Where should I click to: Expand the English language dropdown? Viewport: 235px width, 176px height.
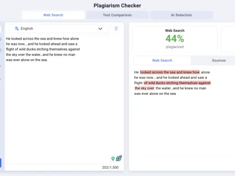[58, 28]
